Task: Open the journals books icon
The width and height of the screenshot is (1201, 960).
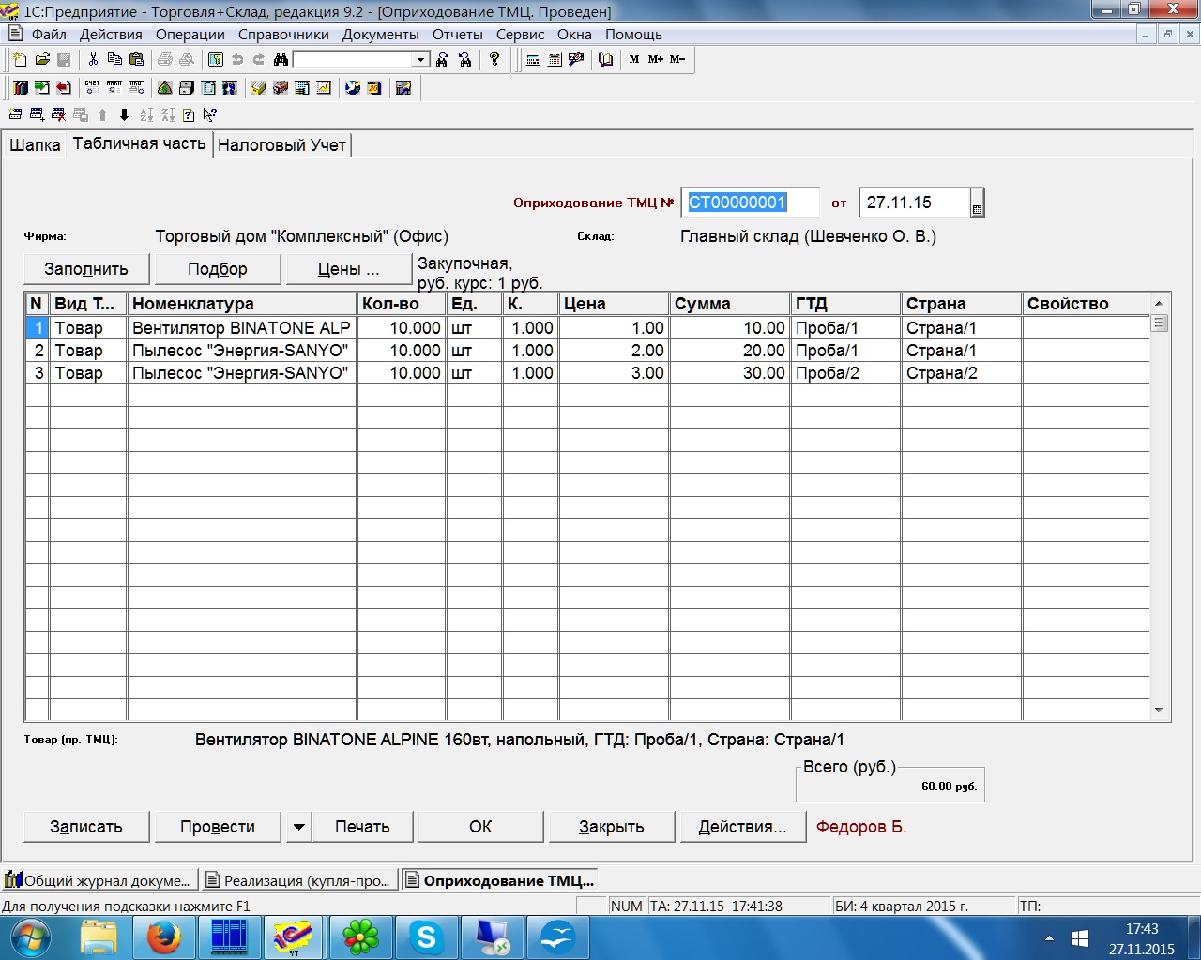Action: [x=21, y=88]
